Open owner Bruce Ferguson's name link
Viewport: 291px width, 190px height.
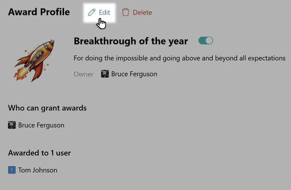pos(134,74)
